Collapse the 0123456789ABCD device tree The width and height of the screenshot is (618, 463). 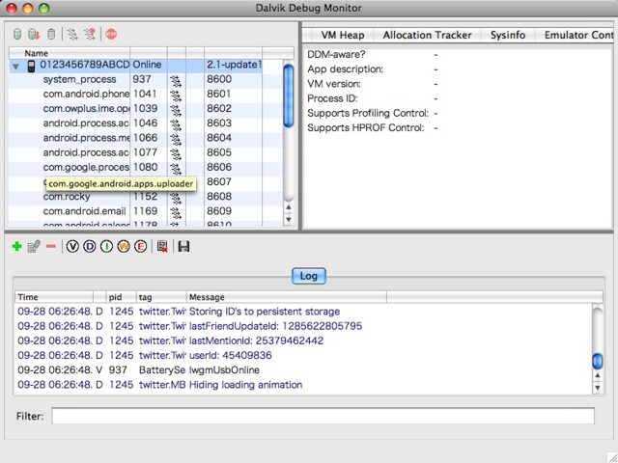[x=15, y=67]
